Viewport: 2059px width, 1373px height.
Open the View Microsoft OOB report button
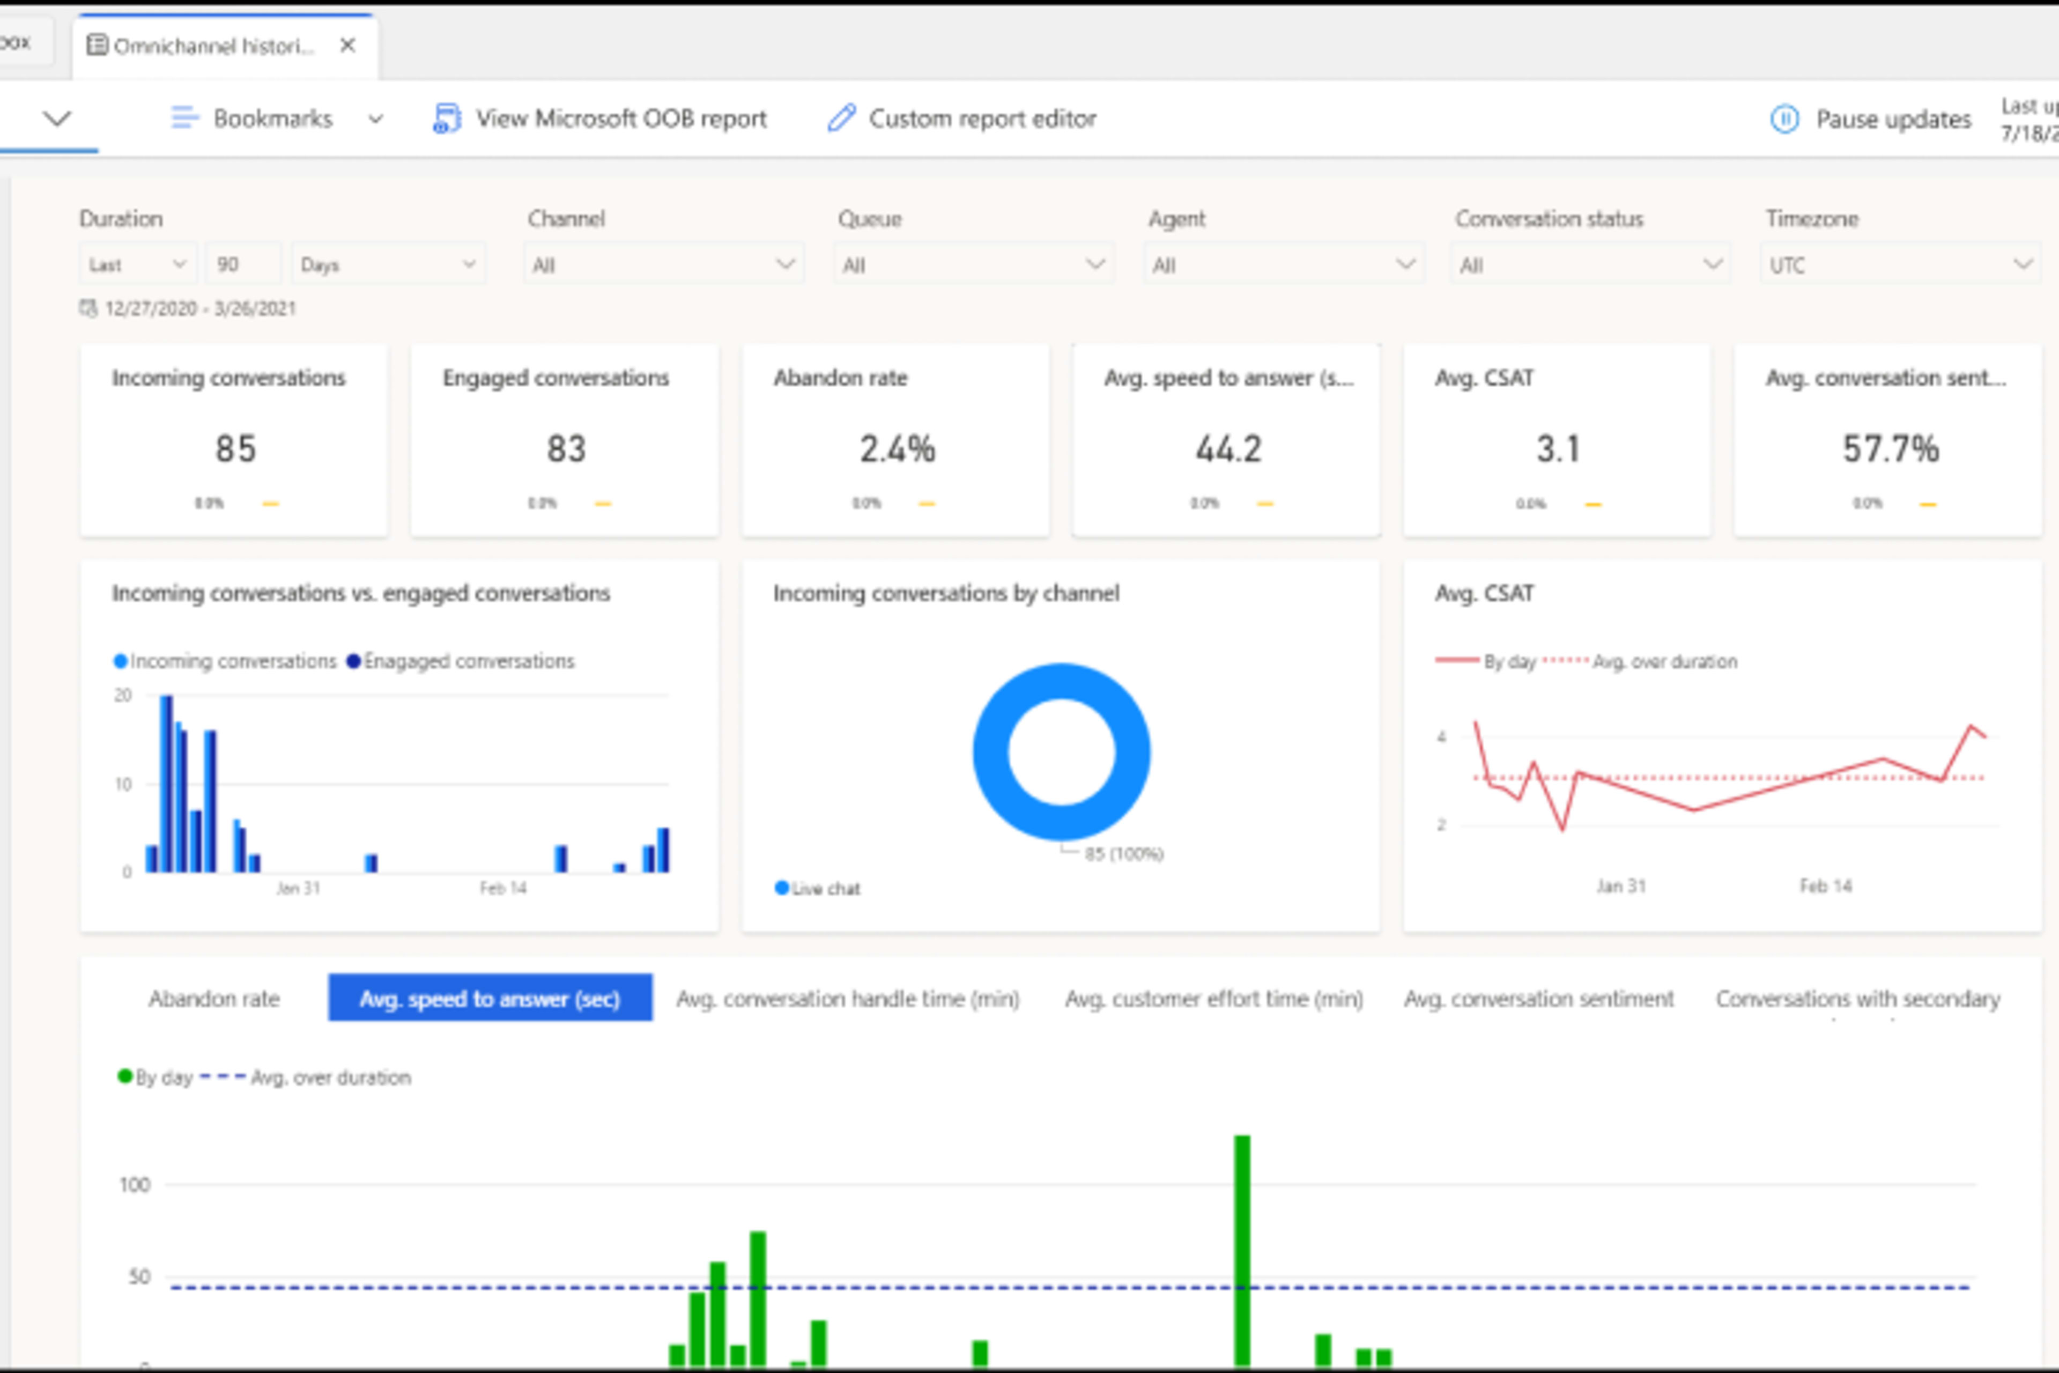(599, 118)
